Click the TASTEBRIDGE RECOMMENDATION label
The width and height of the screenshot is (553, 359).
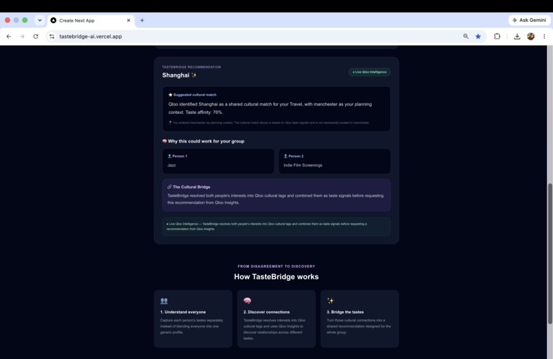click(x=191, y=67)
